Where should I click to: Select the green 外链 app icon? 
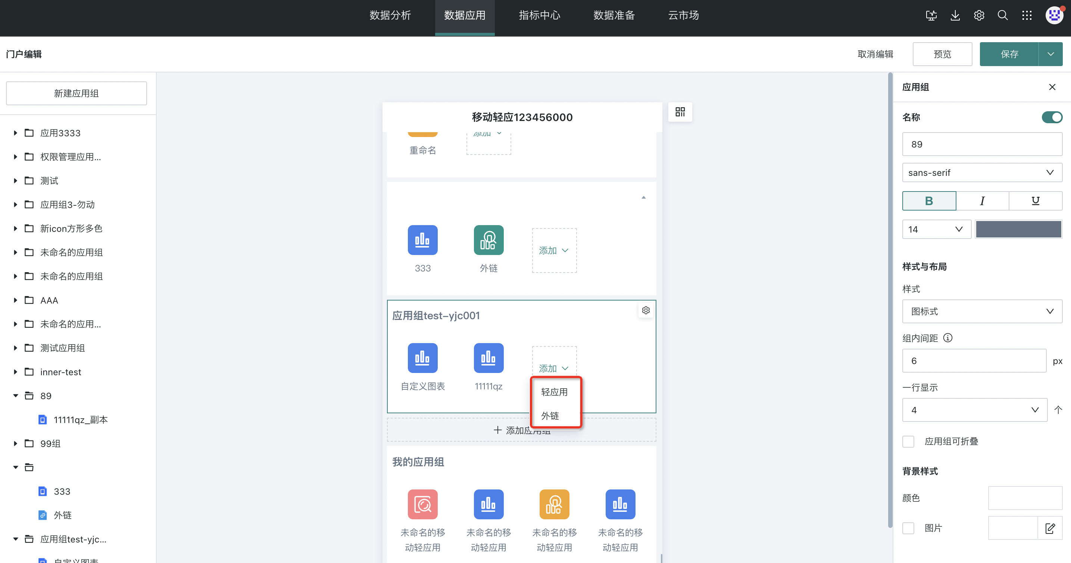[x=488, y=240]
